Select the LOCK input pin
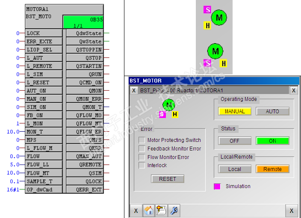This screenshot has width=301, height=218. coord(44,33)
